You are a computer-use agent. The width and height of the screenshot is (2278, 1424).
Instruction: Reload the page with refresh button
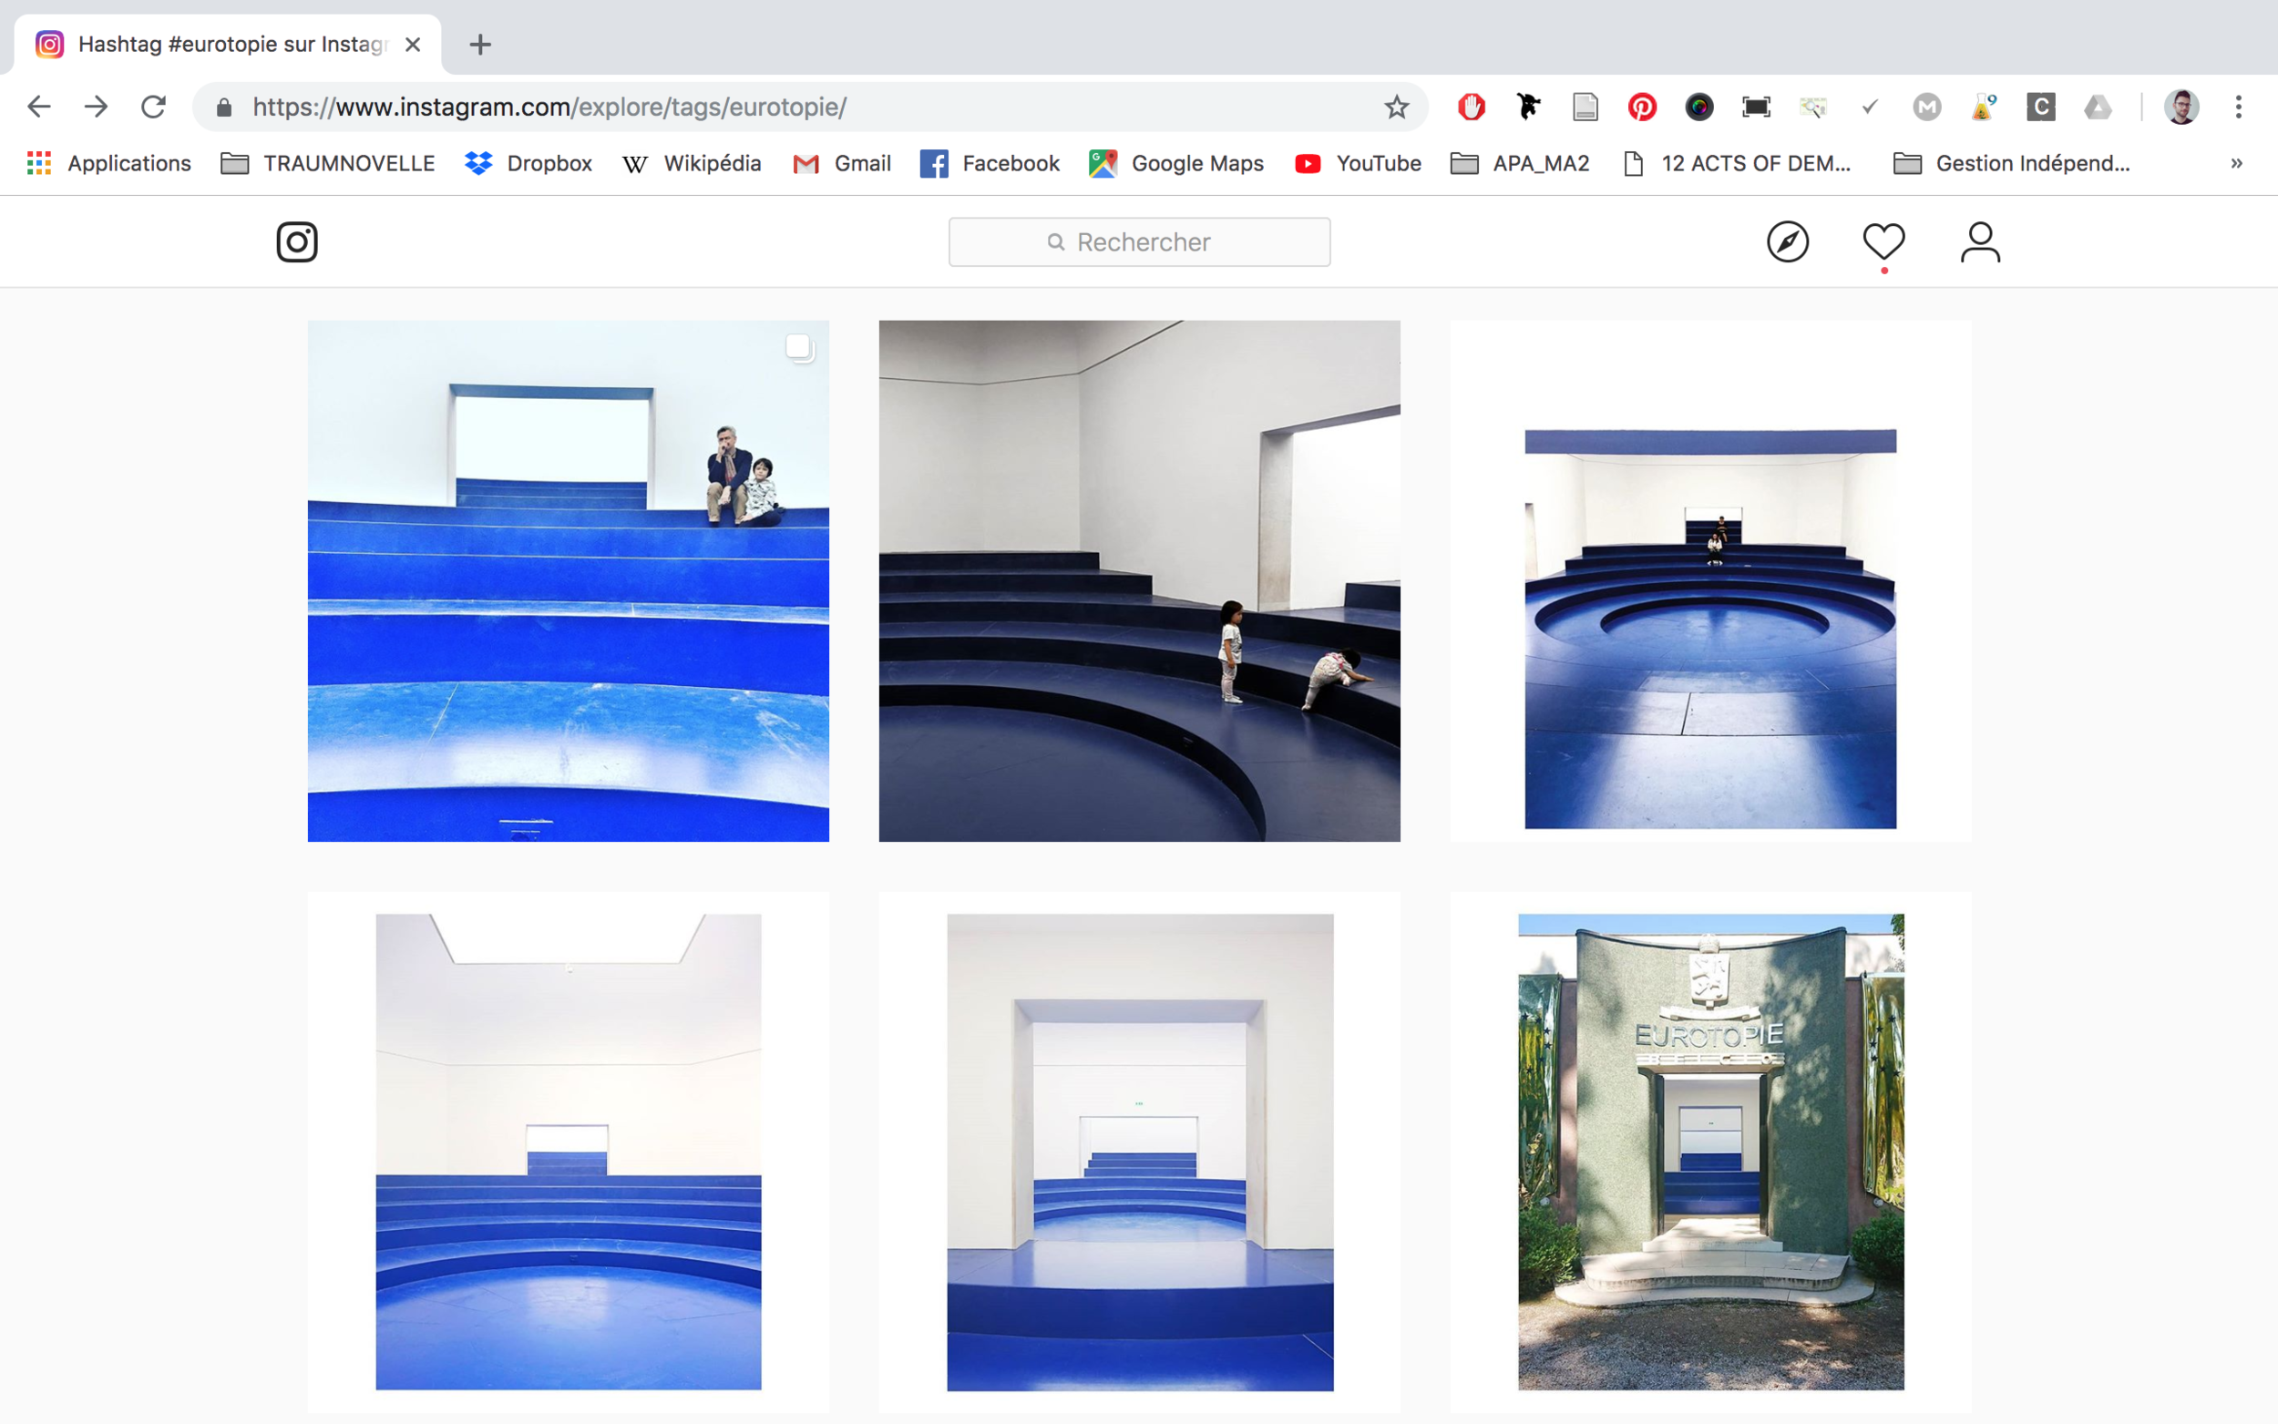(153, 108)
